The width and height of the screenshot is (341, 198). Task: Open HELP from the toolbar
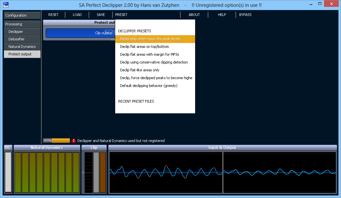[x=222, y=15]
